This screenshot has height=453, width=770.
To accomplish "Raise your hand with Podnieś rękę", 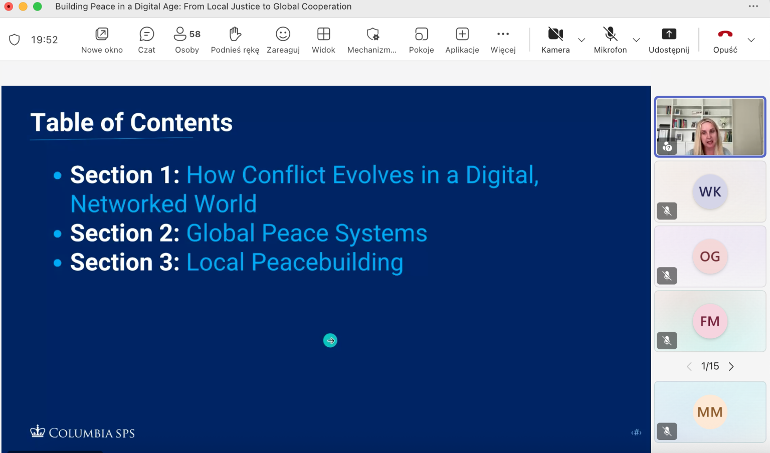I will [234, 40].
